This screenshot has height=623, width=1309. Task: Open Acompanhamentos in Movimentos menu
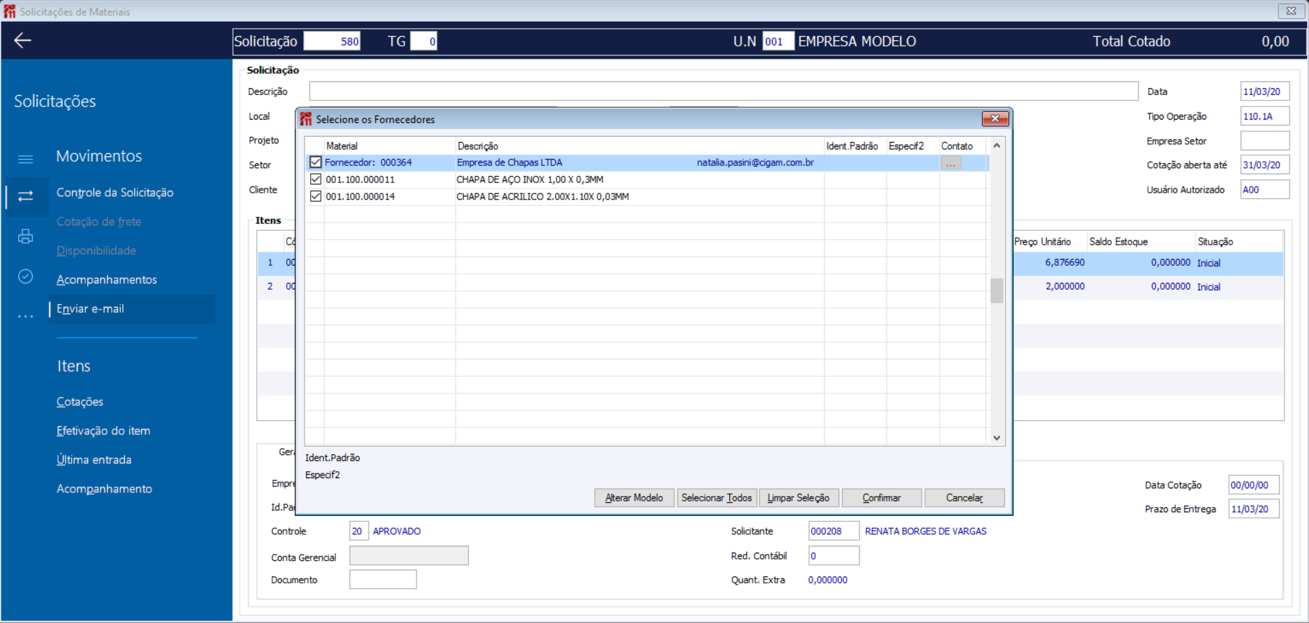click(x=107, y=279)
